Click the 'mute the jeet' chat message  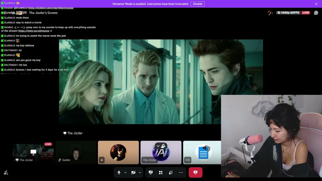pos(41,36)
